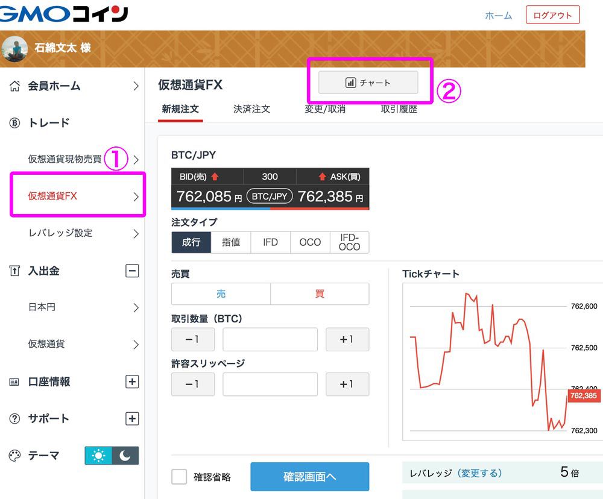Click the GMOコイン logo

(x=63, y=14)
